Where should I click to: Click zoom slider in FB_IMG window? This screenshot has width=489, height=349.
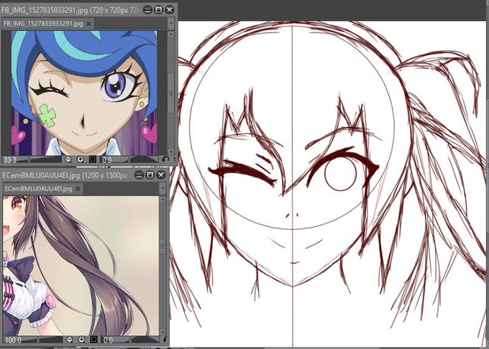[45, 159]
